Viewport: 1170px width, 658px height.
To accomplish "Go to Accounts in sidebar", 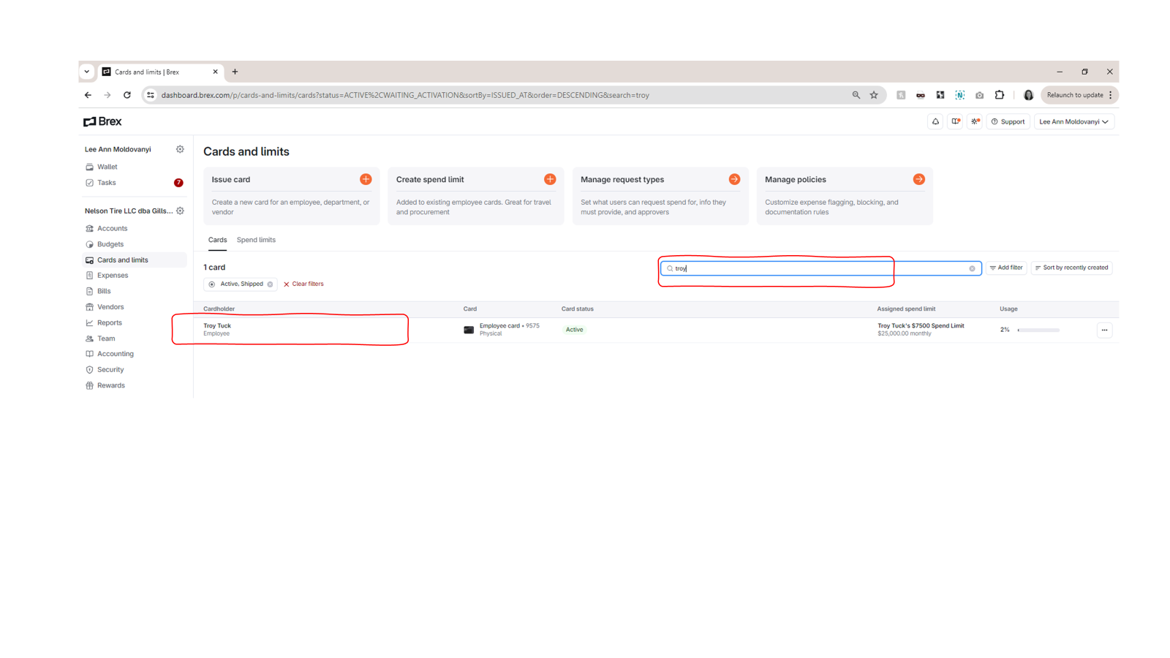I will coord(112,228).
